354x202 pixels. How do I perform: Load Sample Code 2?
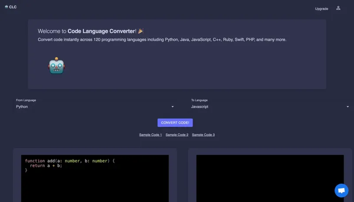pyautogui.click(x=177, y=135)
